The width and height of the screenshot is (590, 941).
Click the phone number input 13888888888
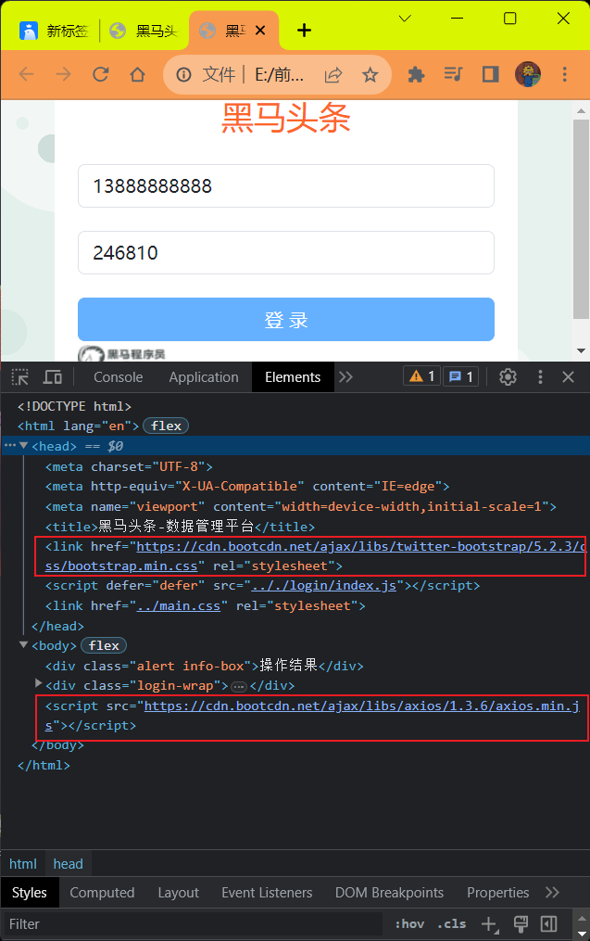pos(286,186)
